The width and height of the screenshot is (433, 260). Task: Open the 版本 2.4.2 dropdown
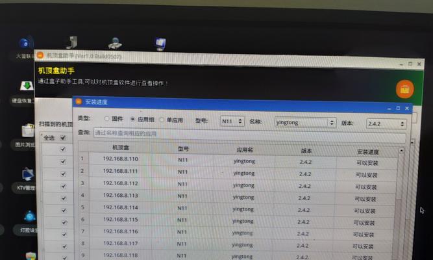(x=386, y=123)
